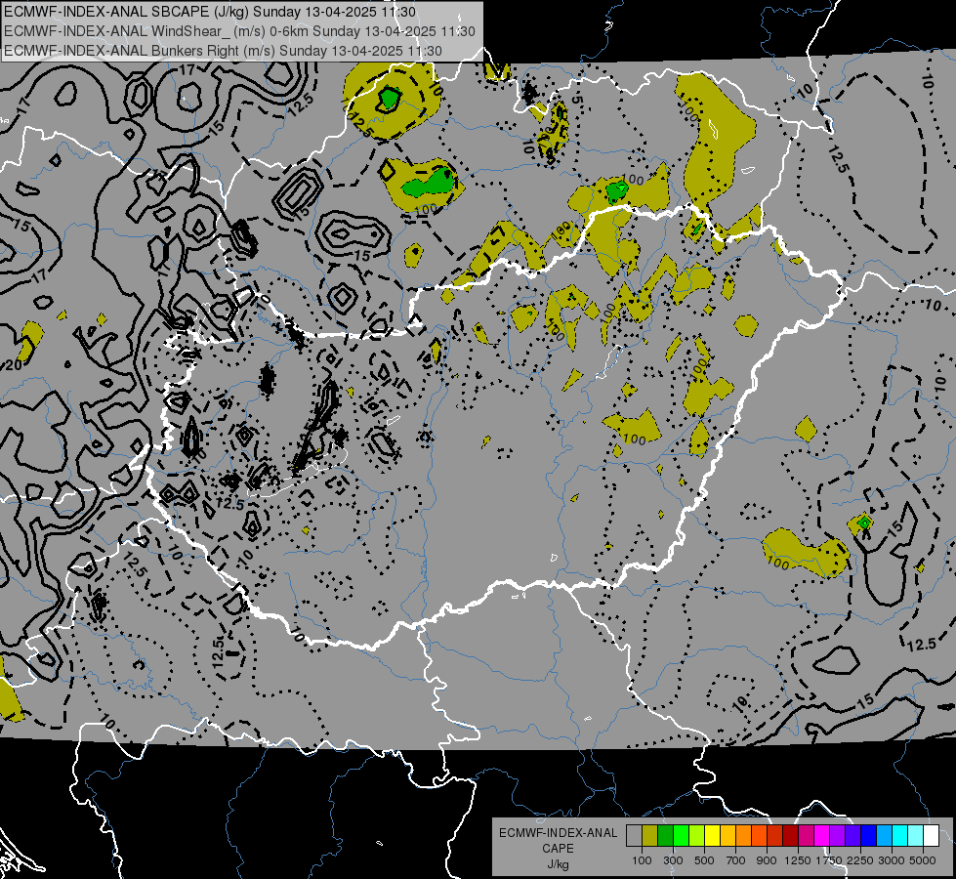Select the white swatch ending the legend
956x879 pixels.
(932, 836)
